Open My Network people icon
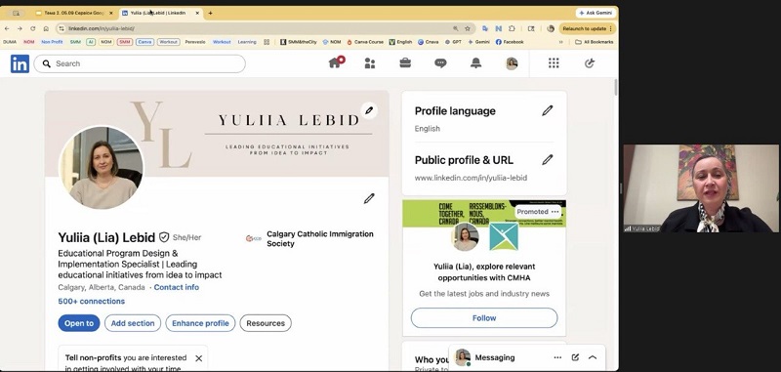This screenshot has height=372, width=781. (370, 63)
